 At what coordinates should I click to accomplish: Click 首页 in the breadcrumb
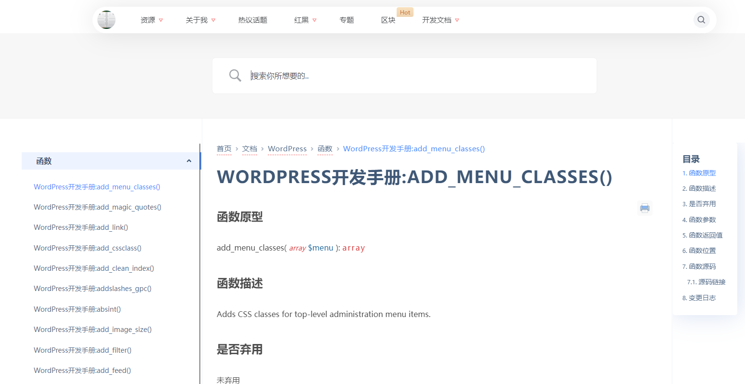point(224,149)
